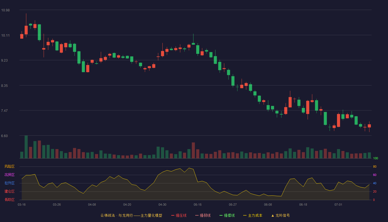Click the 07-01 date axis marker
The width and height of the screenshot is (388, 222).
point(338,205)
